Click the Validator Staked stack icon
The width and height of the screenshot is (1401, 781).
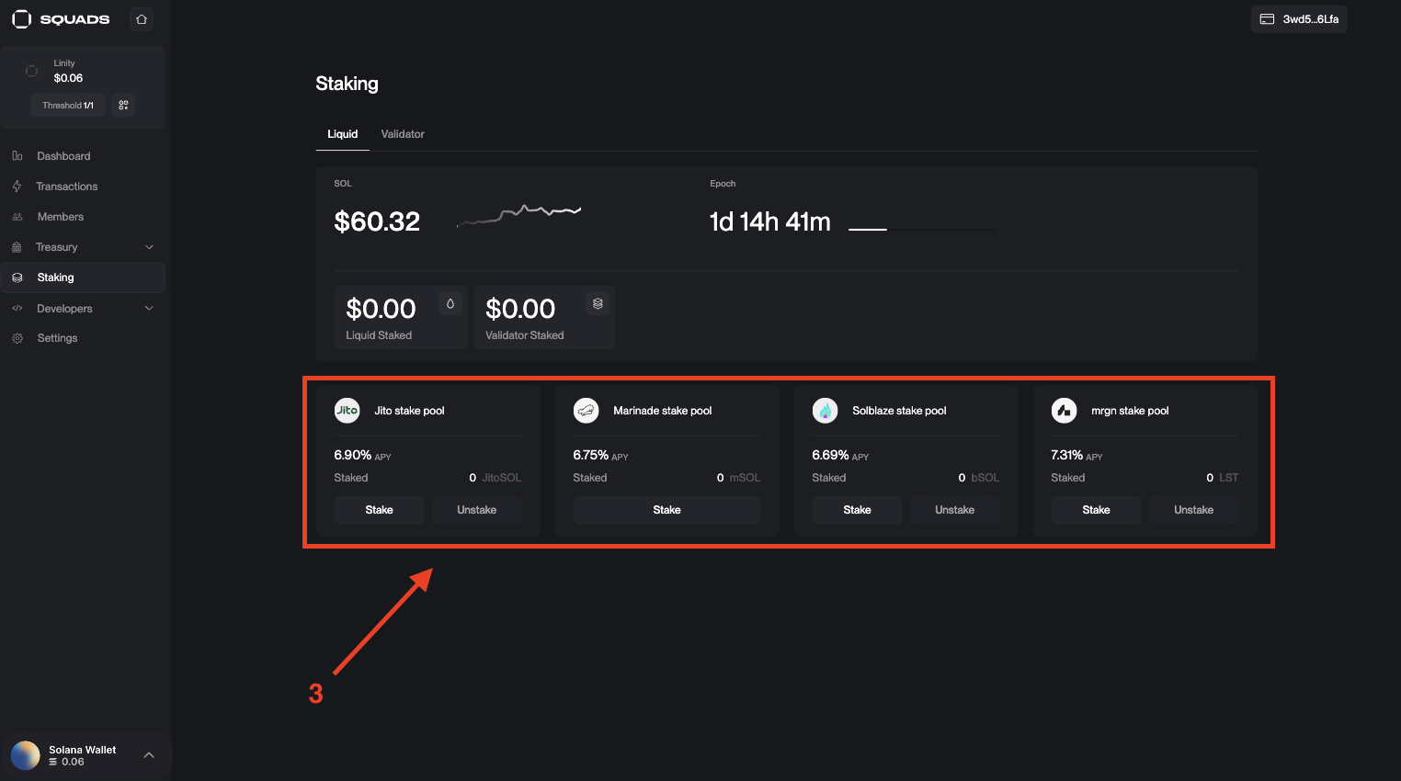click(x=598, y=302)
